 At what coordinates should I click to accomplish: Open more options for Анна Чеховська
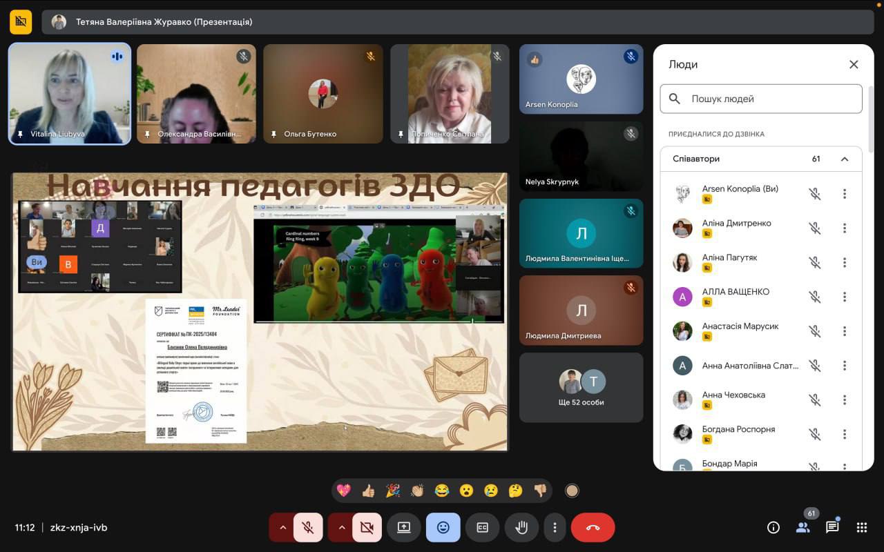pyautogui.click(x=844, y=400)
